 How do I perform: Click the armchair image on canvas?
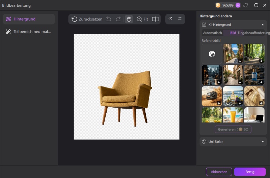125,98
